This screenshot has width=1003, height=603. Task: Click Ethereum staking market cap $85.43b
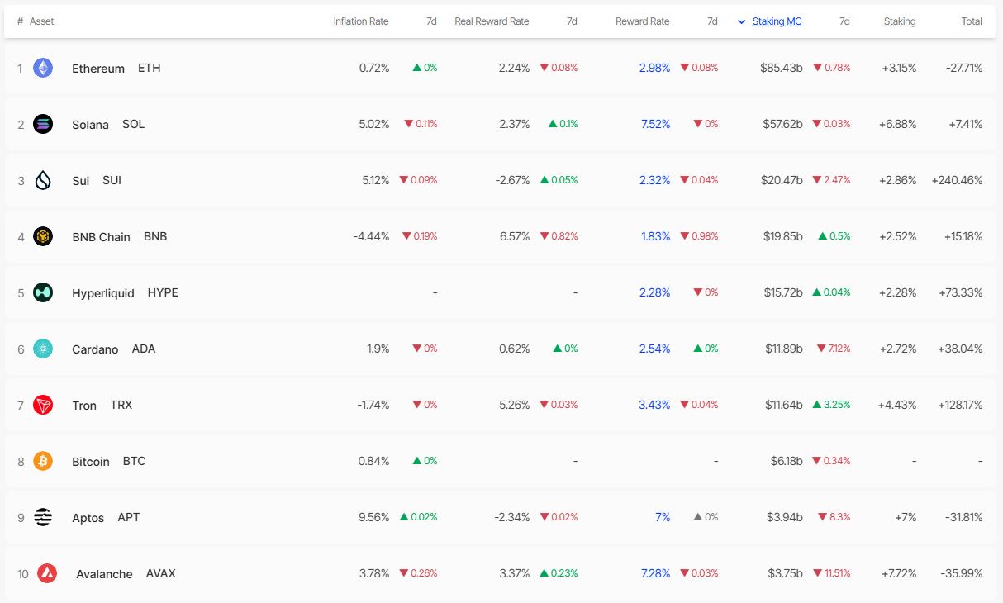(782, 68)
